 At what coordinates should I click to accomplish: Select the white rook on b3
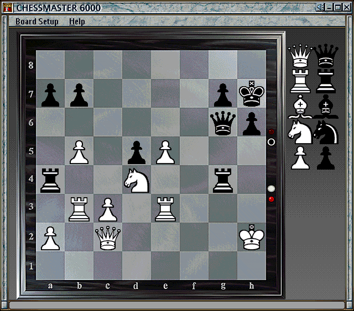click(79, 209)
